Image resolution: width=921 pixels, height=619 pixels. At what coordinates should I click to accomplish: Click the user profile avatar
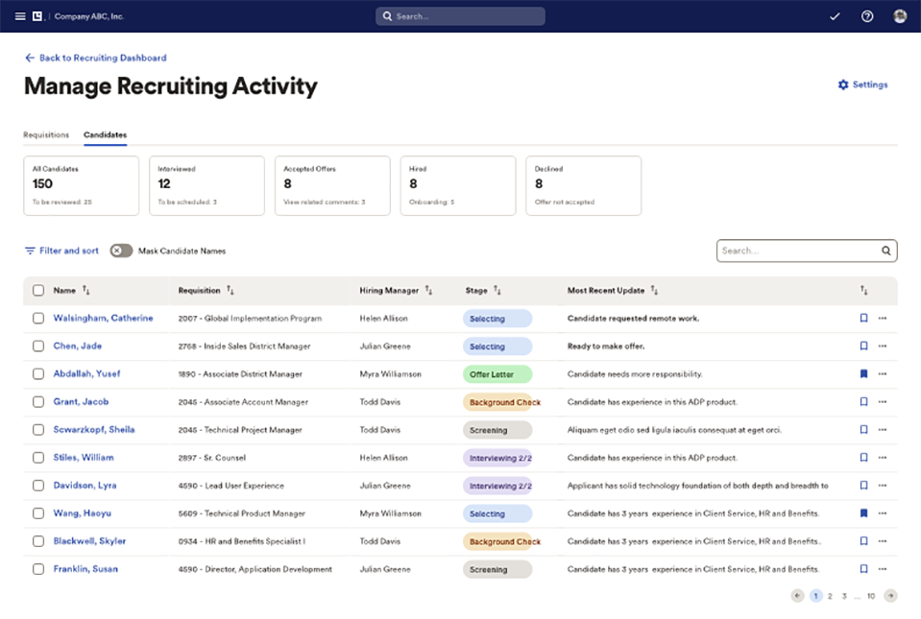click(x=900, y=16)
